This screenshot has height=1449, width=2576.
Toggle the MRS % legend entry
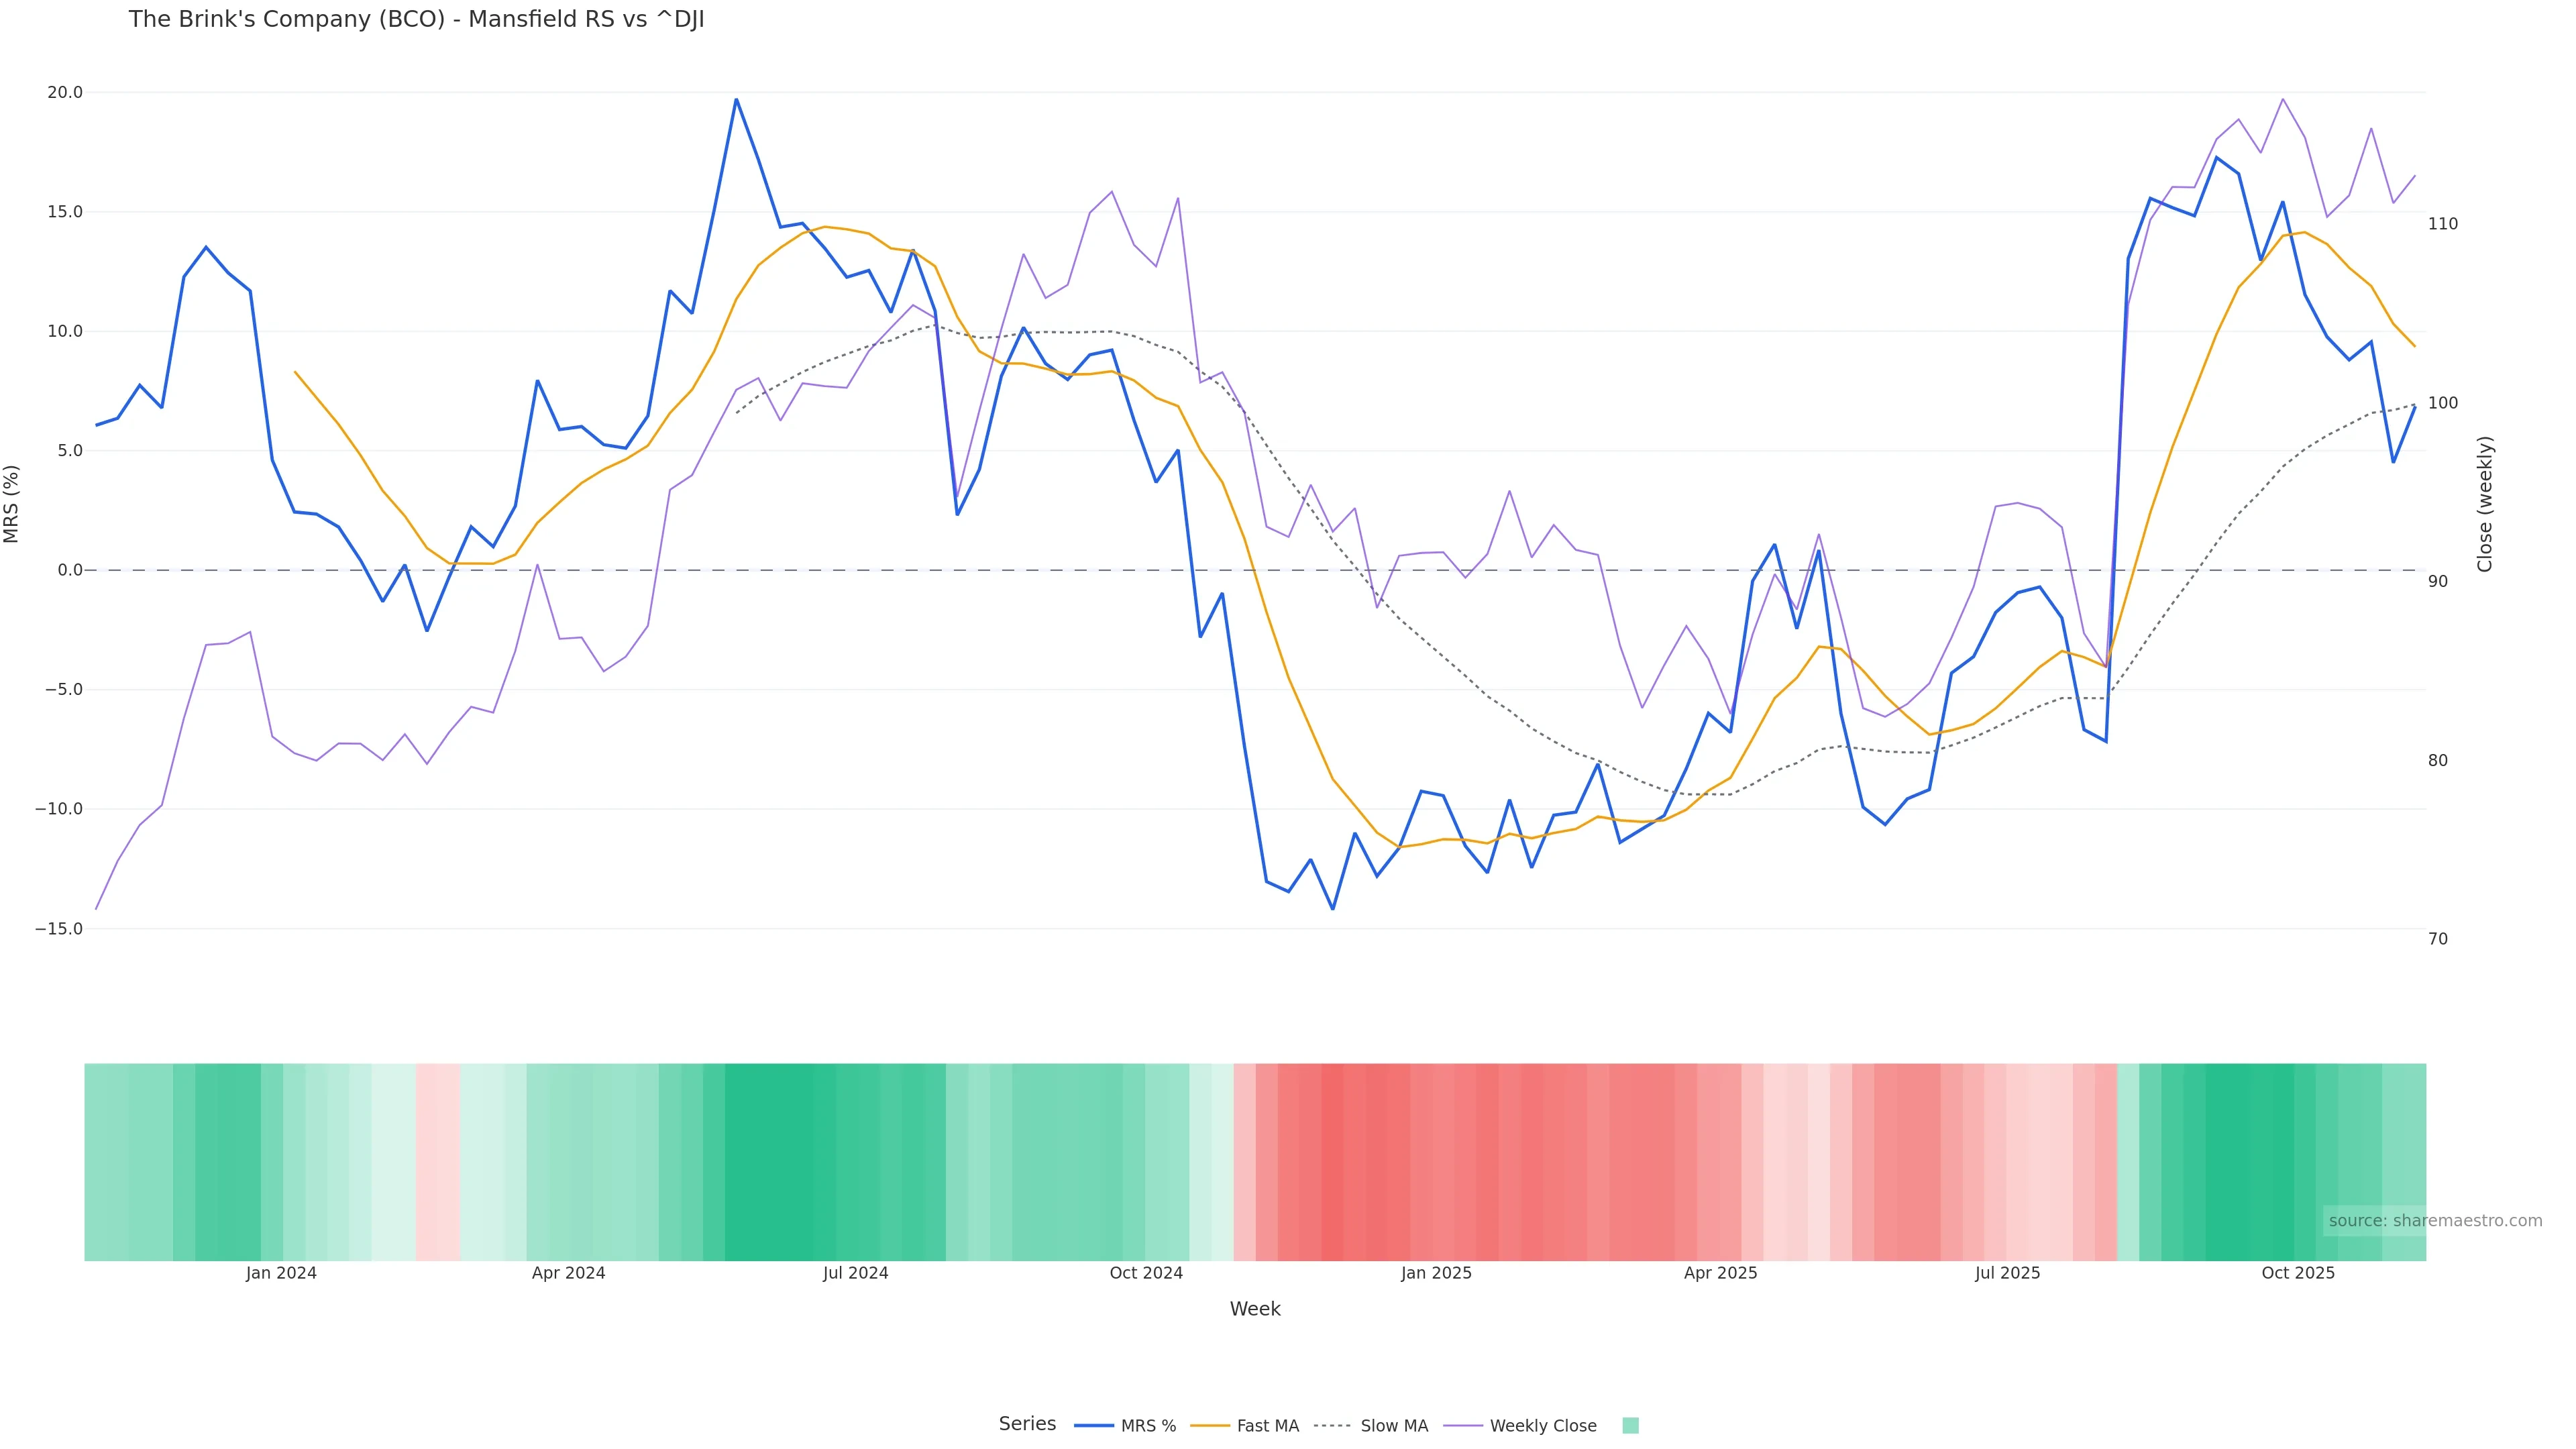[x=1147, y=1426]
